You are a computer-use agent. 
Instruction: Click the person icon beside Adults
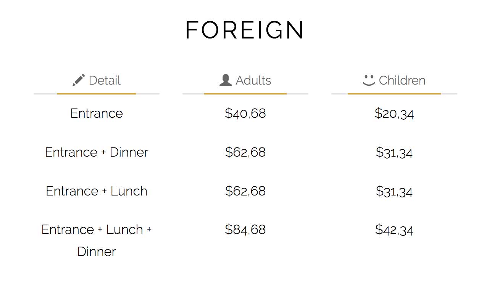(226, 80)
